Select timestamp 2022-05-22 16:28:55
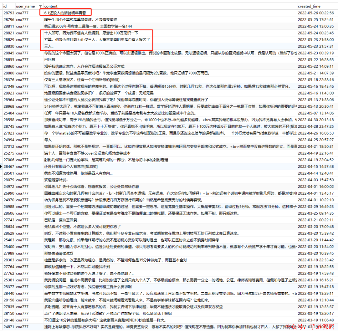Viewport: 338px width, 333px height. pos(316,60)
